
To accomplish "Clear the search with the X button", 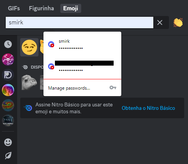I will [x=160, y=23].
